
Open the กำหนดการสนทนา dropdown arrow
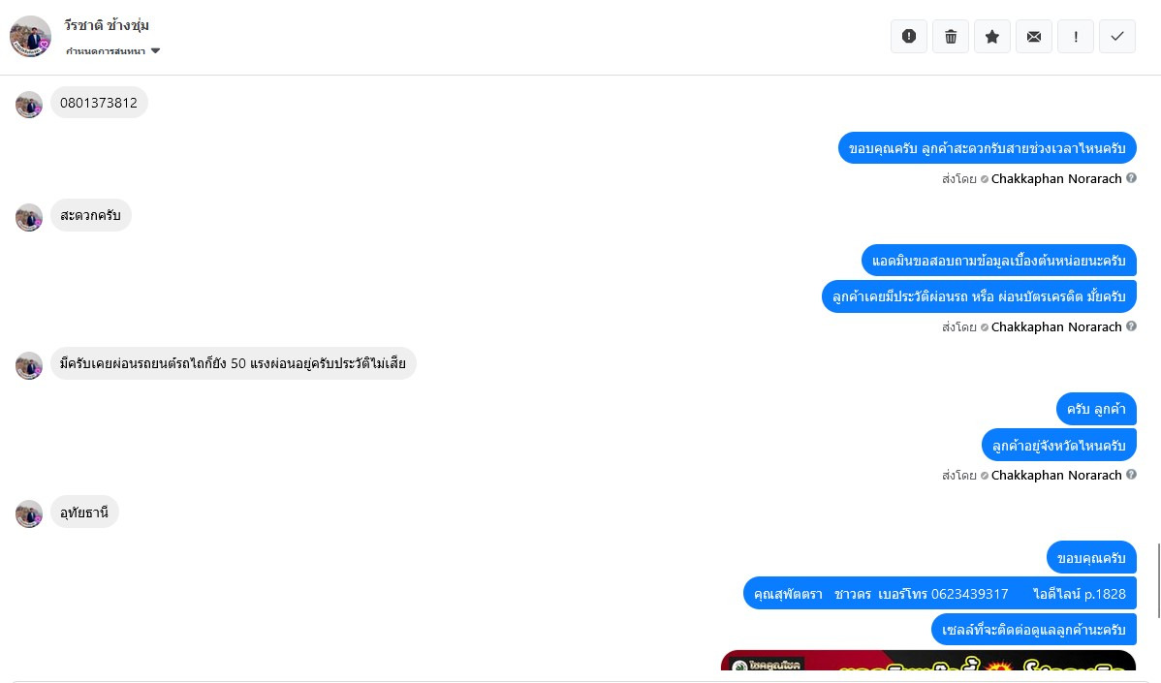(x=155, y=51)
